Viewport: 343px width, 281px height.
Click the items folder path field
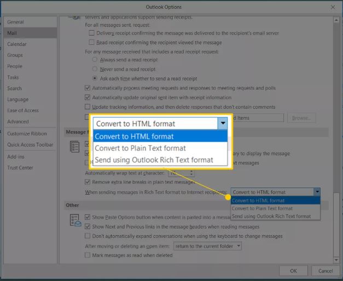(258, 118)
